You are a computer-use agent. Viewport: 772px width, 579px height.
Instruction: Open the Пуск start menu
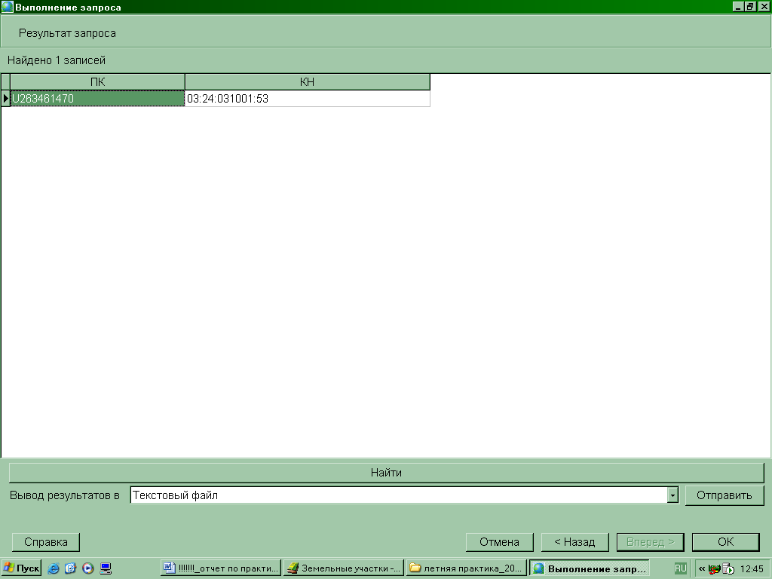click(x=22, y=568)
